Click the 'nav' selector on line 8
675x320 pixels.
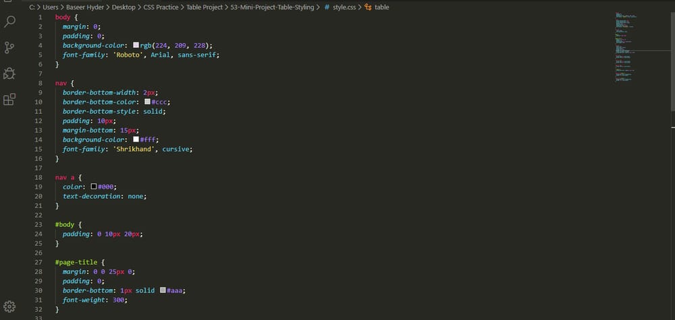(60, 83)
